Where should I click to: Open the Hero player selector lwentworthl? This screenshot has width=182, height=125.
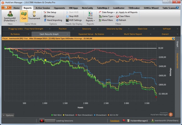(10, 16)
